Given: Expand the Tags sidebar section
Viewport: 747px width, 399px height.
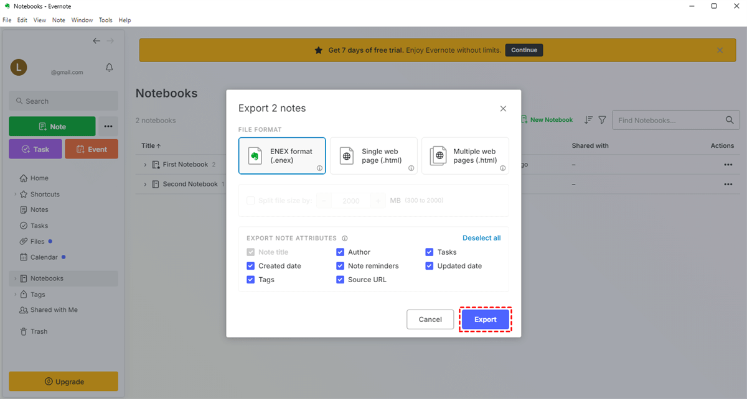Looking at the screenshot, I should click(x=16, y=295).
